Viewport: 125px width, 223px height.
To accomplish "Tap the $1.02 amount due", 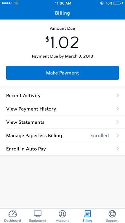I will coord(62,43).
